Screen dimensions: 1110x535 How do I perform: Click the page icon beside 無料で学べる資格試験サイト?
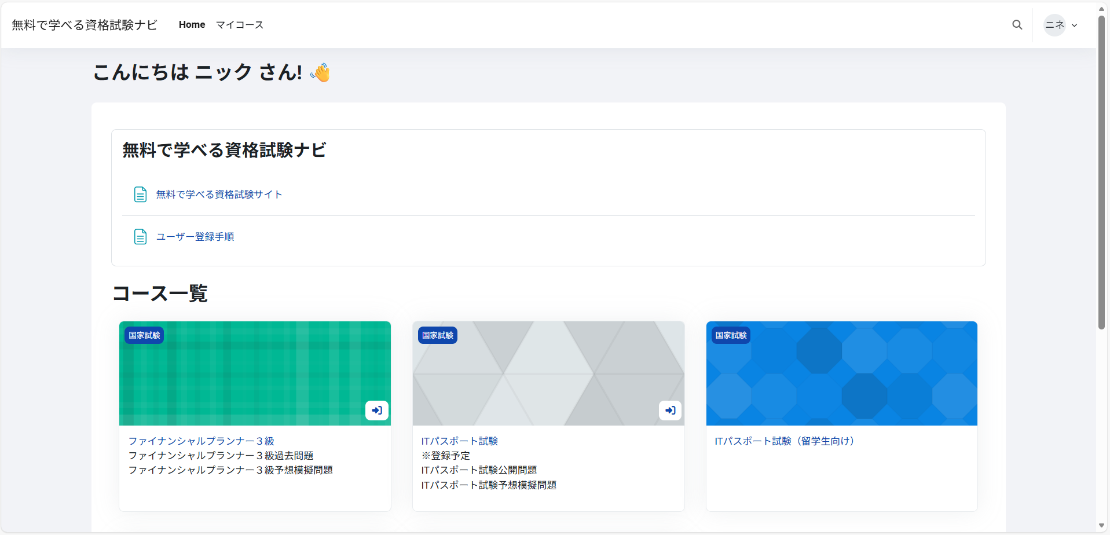(140, 195)
